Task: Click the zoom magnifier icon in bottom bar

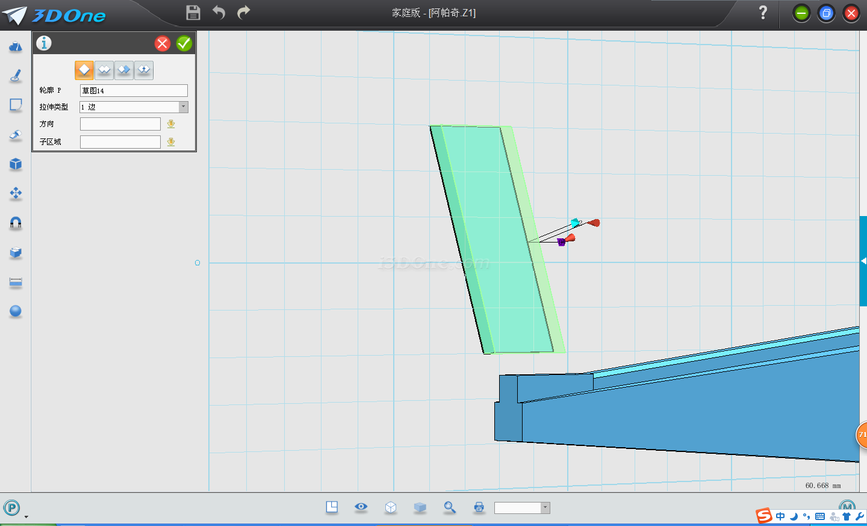Action: pyautogui.click(x=450, y=507)
